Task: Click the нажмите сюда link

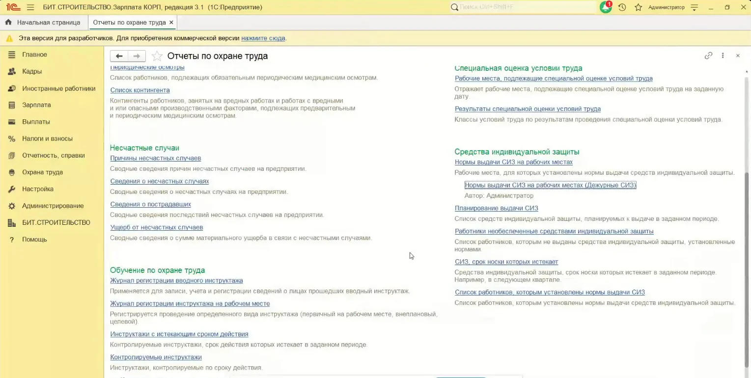Action: click(263, 38)
